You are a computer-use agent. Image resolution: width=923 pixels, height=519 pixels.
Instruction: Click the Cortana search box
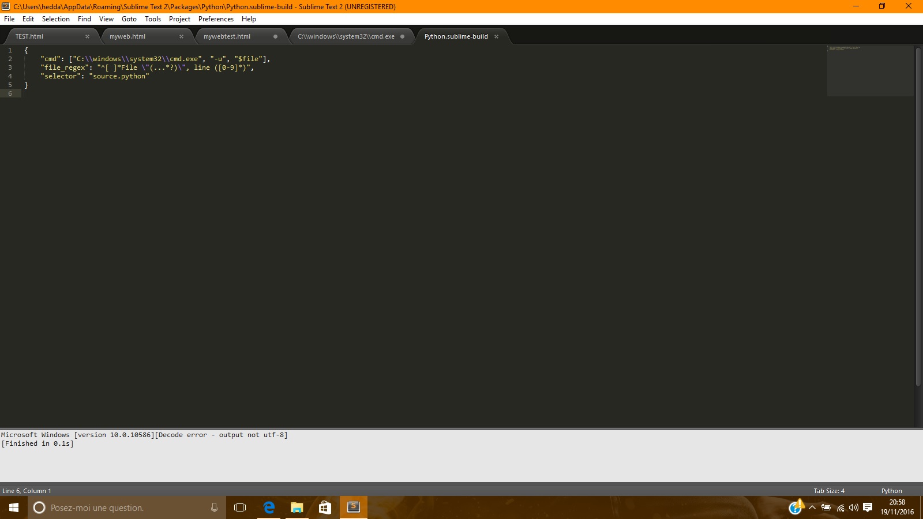104,508
